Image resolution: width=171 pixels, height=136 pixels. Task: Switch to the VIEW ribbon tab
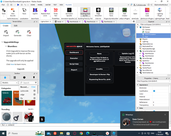tap(61, 5)
